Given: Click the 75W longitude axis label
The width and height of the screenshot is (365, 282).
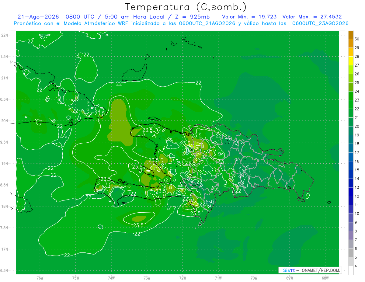Looking at the screenshot, I should (76, 278).
